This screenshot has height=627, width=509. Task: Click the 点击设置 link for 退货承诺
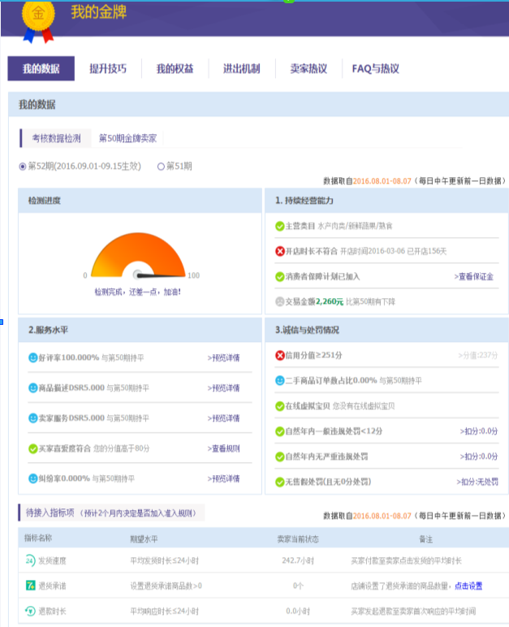pyautogui.click(x=468, y=586)
